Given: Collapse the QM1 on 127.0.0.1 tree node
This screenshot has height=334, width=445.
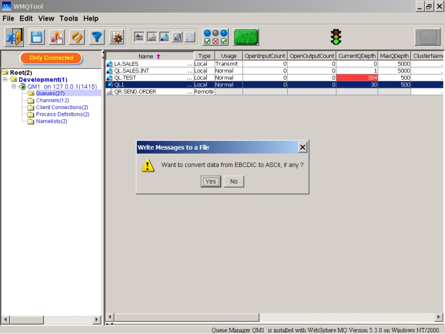Looking at the screenshot, I should coord(13,86).
